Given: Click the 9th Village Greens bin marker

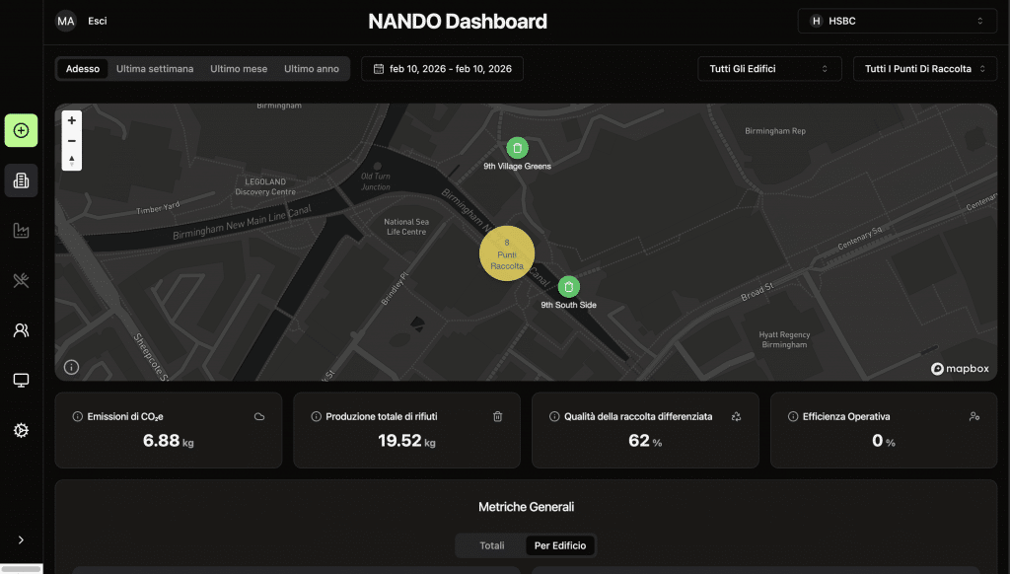Looking at the screenshot, I should point(517,148).
